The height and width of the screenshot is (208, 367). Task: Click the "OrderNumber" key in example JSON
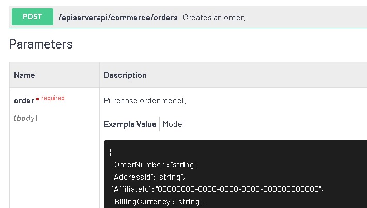click(136, 165)
